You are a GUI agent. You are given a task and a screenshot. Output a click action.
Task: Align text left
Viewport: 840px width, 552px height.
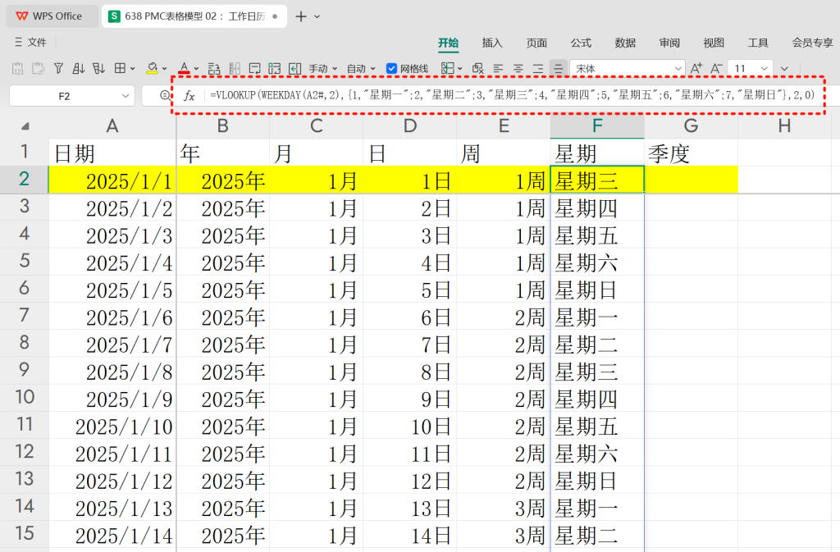point(498,69)
